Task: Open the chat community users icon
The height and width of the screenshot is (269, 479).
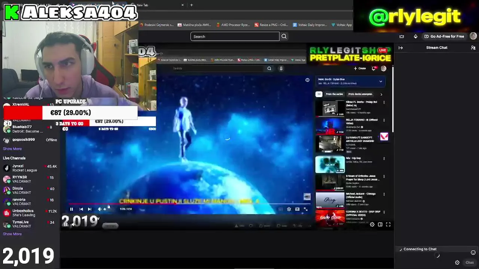Action: (473, 48)
